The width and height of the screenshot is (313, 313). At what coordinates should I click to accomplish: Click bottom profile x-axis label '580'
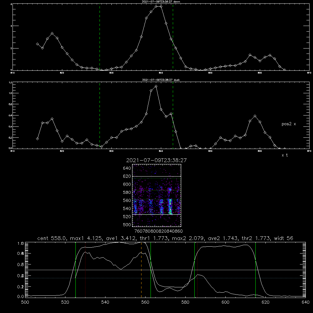pos(185,302)
